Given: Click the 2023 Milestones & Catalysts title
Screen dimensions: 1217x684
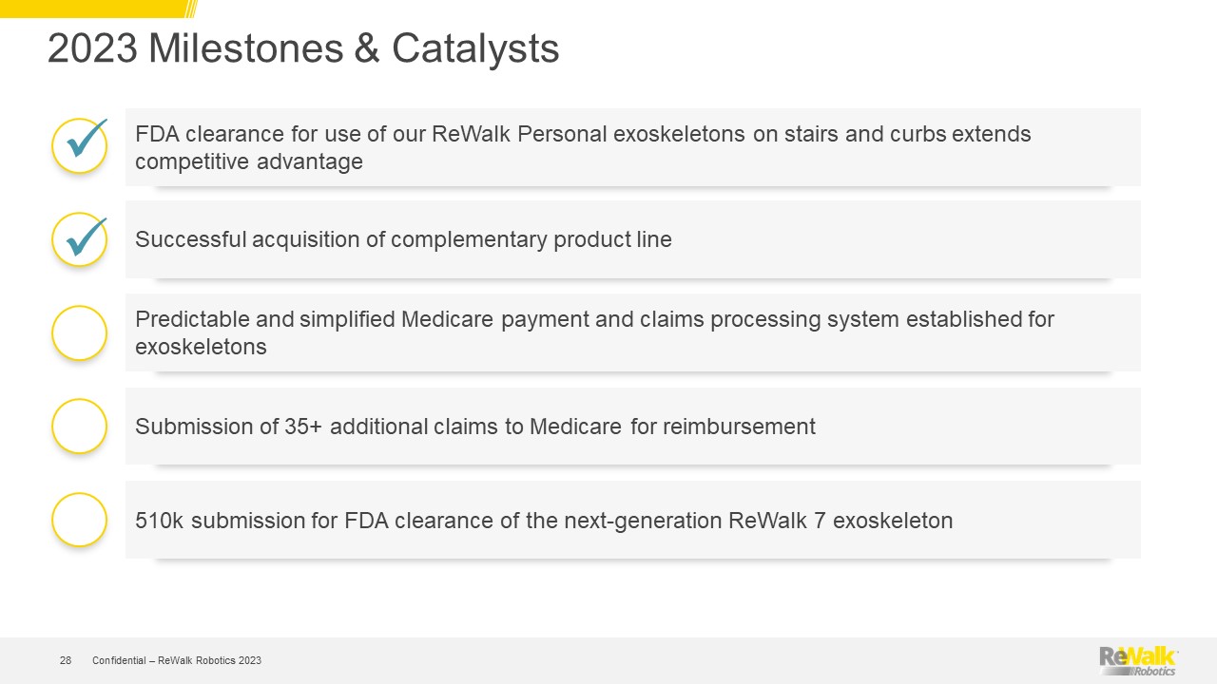Looking at the screenshot, I should pyautogui.click(x=303, y=49).
